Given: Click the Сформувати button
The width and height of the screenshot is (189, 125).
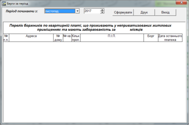Looking at the screenshot, I should 123,12.
